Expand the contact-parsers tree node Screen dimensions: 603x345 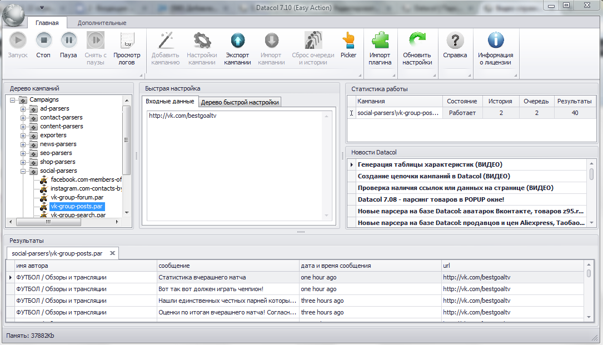click(x=23, y=118)
